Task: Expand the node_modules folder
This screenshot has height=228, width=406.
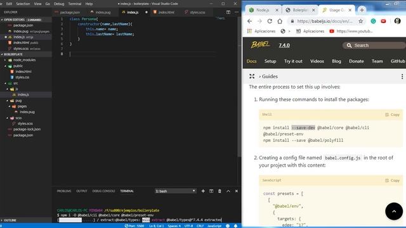Action: coord(24,60)
